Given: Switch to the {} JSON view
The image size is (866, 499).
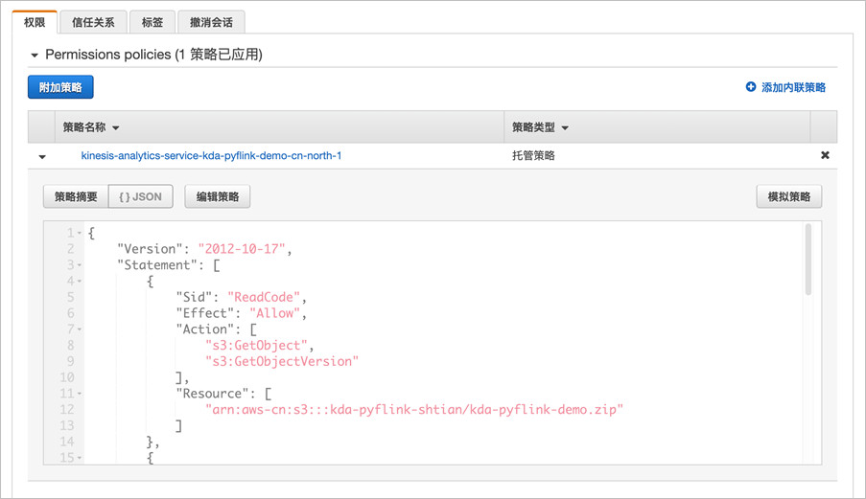Looking at the screenshot, I should tap(140, 197).
